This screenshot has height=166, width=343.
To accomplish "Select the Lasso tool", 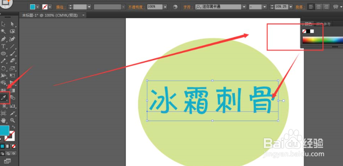I will pyautogui.click(x=12, y=31).
